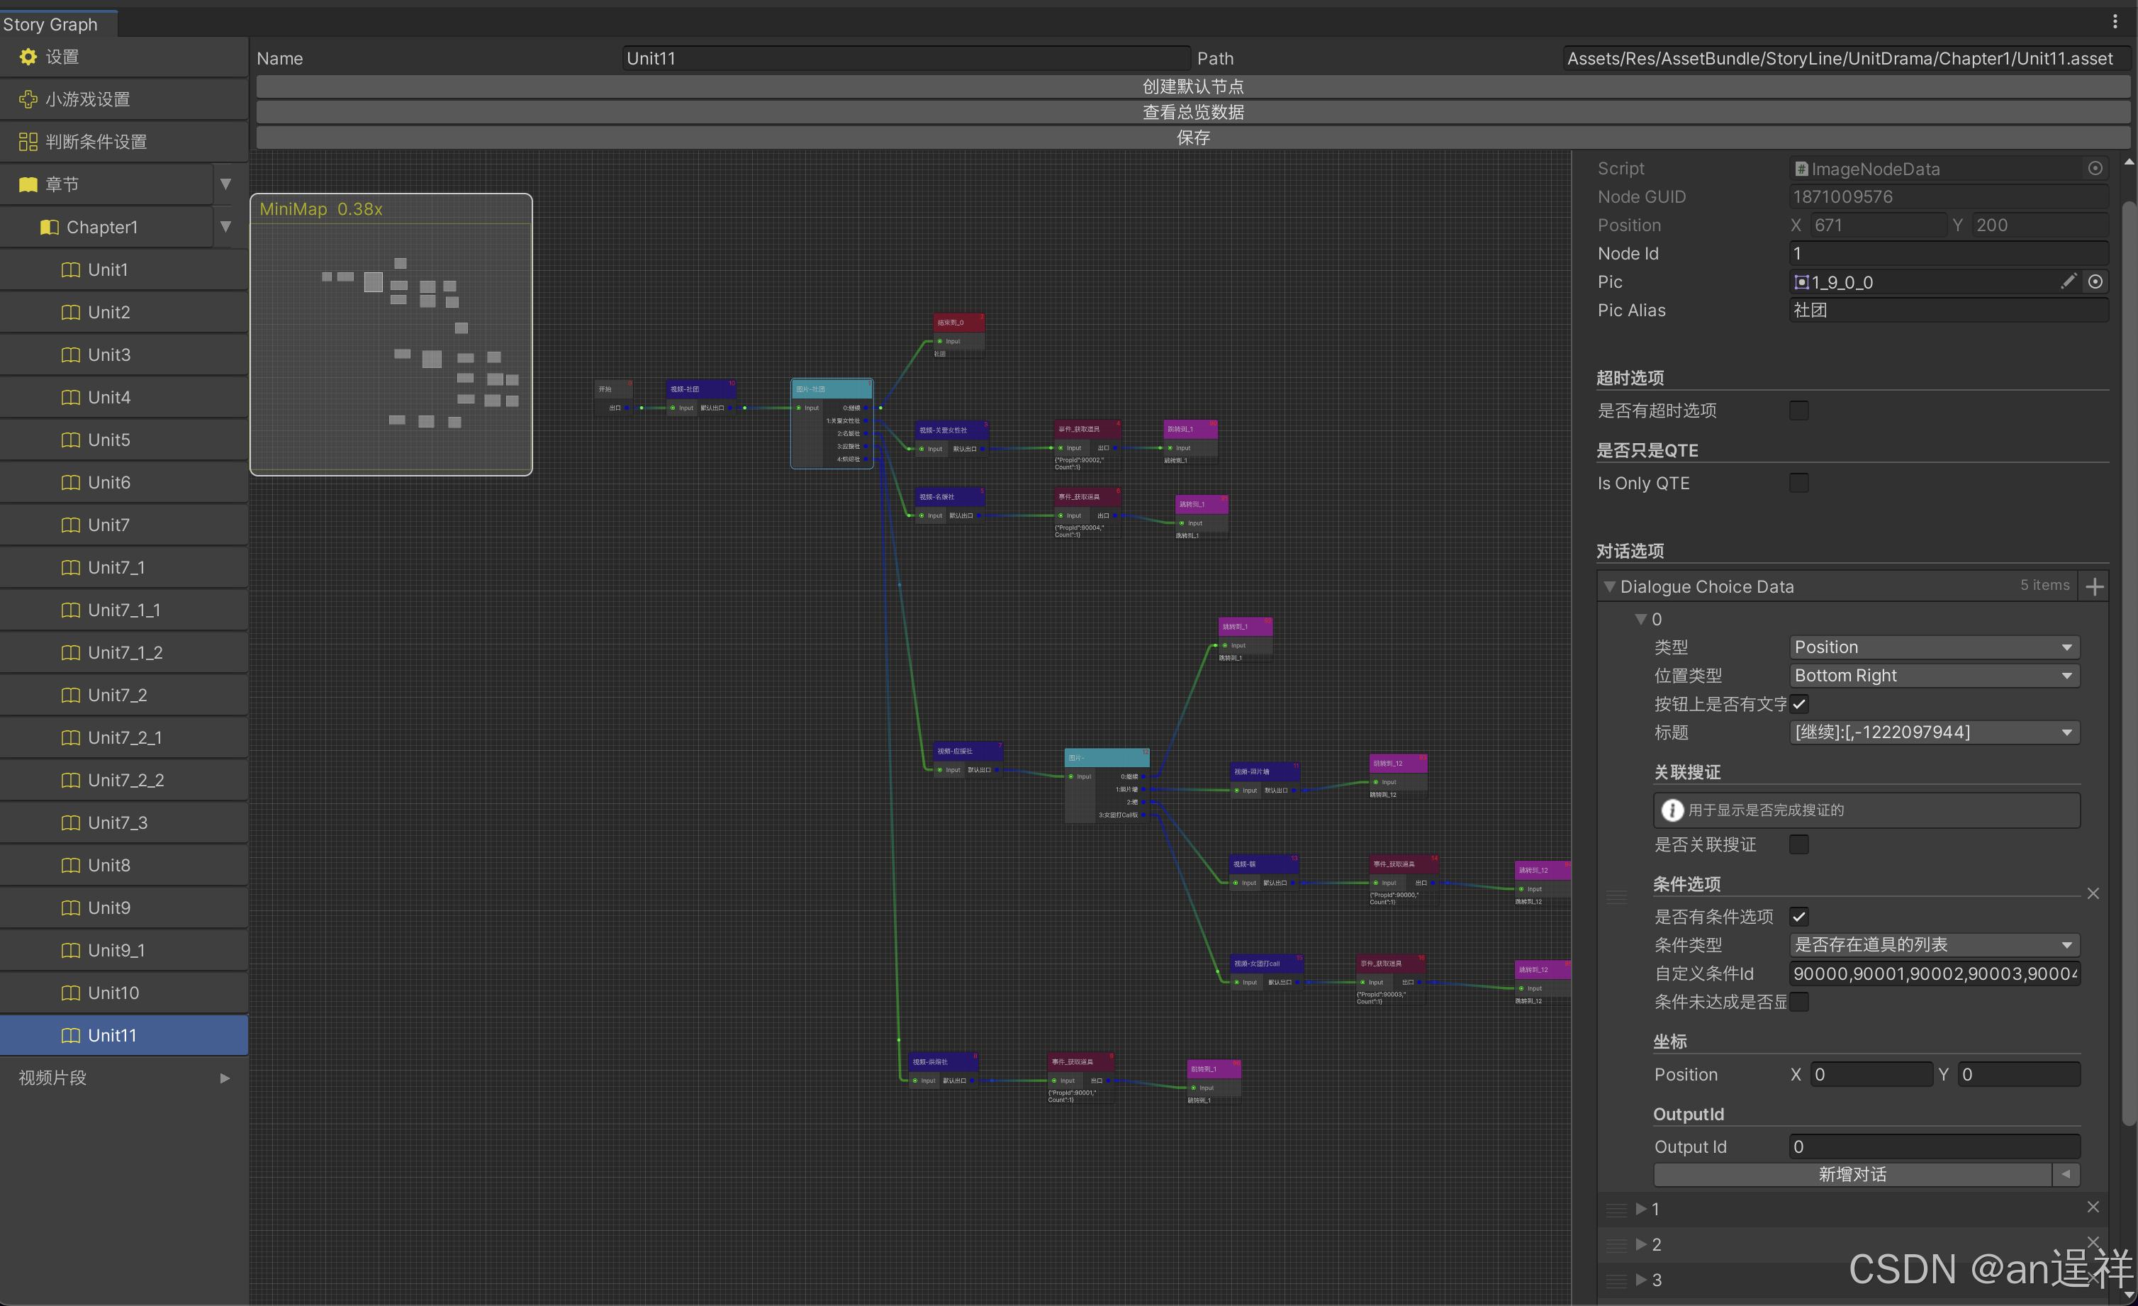Screen dimensions: 2138x1306
Task: Click plus icon to add Dialogue Choice item
Action: coord(2095,586)
